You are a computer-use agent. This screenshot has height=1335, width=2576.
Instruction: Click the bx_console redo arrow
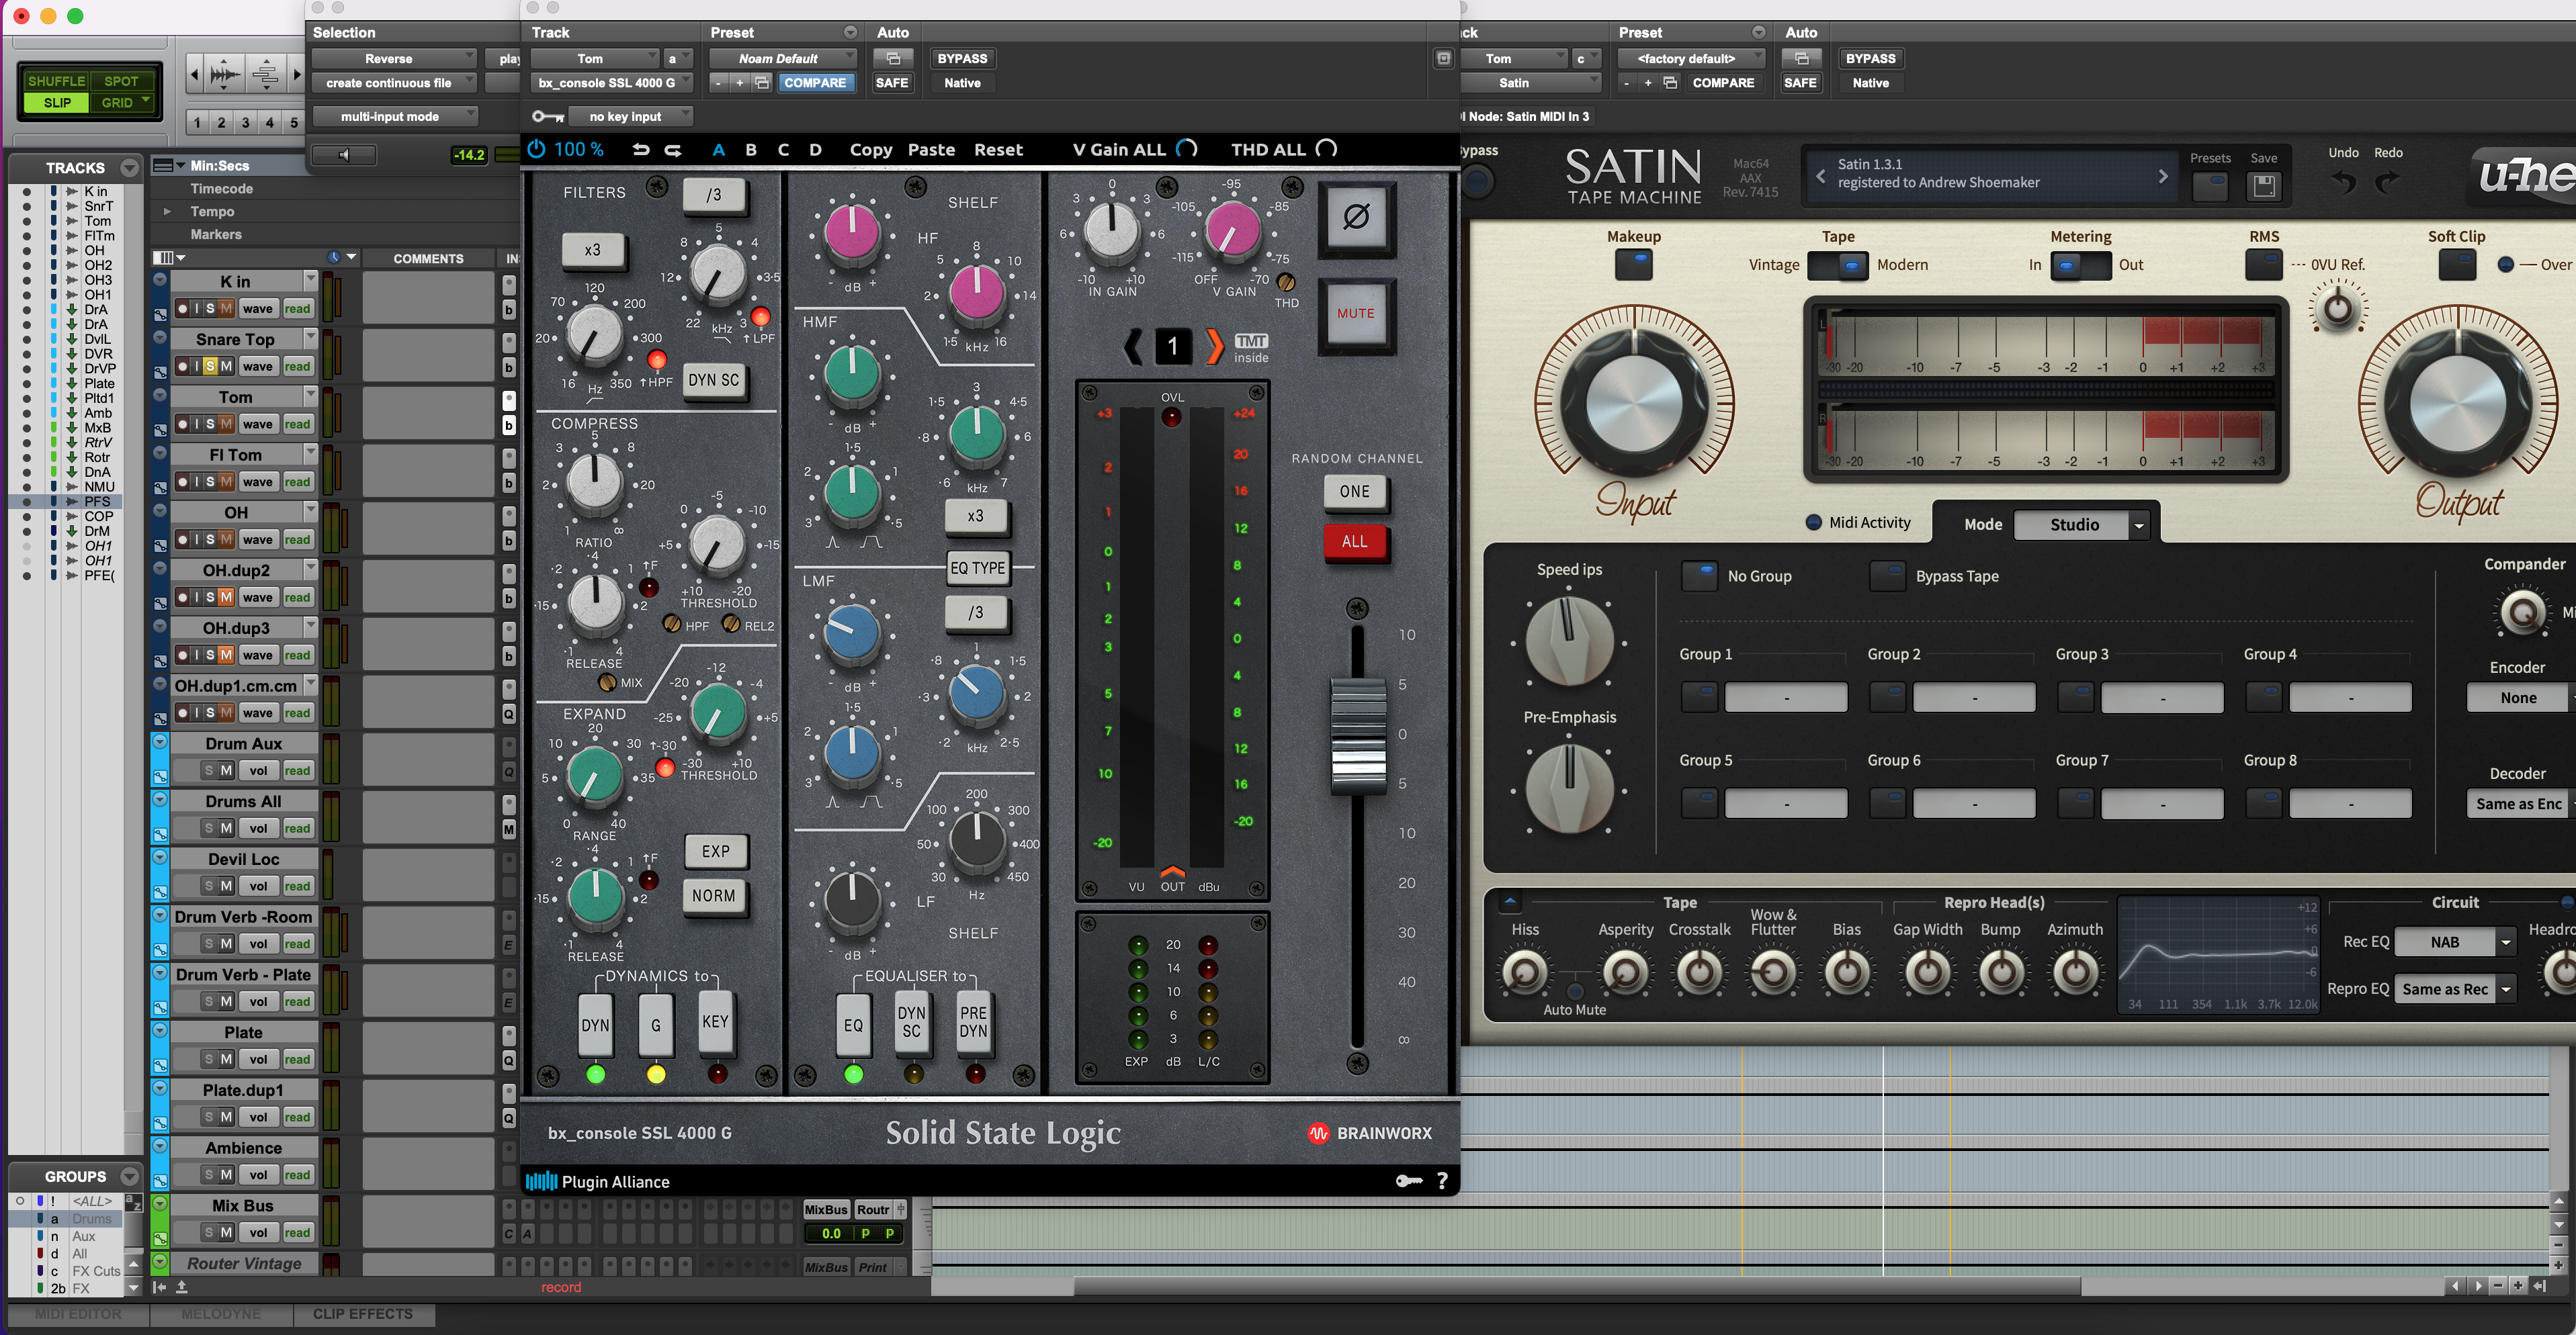pyautogui.click(x=673, y=149)
